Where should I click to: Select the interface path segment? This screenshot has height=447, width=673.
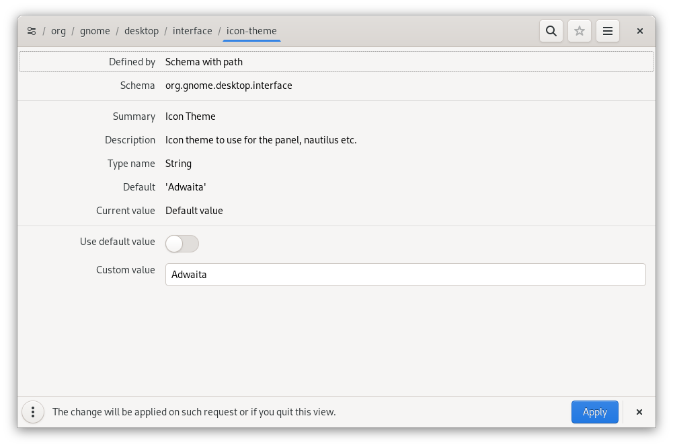tap(192, 31)
